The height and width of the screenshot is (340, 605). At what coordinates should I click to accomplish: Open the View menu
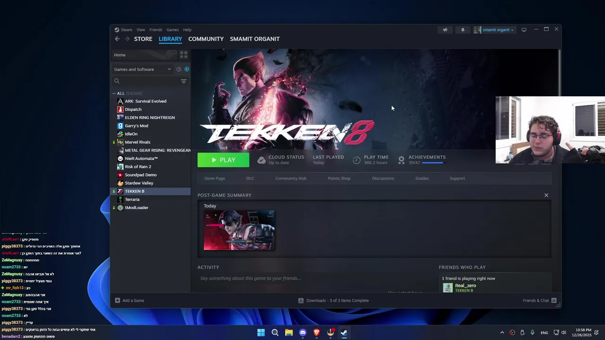pos(141,30)
